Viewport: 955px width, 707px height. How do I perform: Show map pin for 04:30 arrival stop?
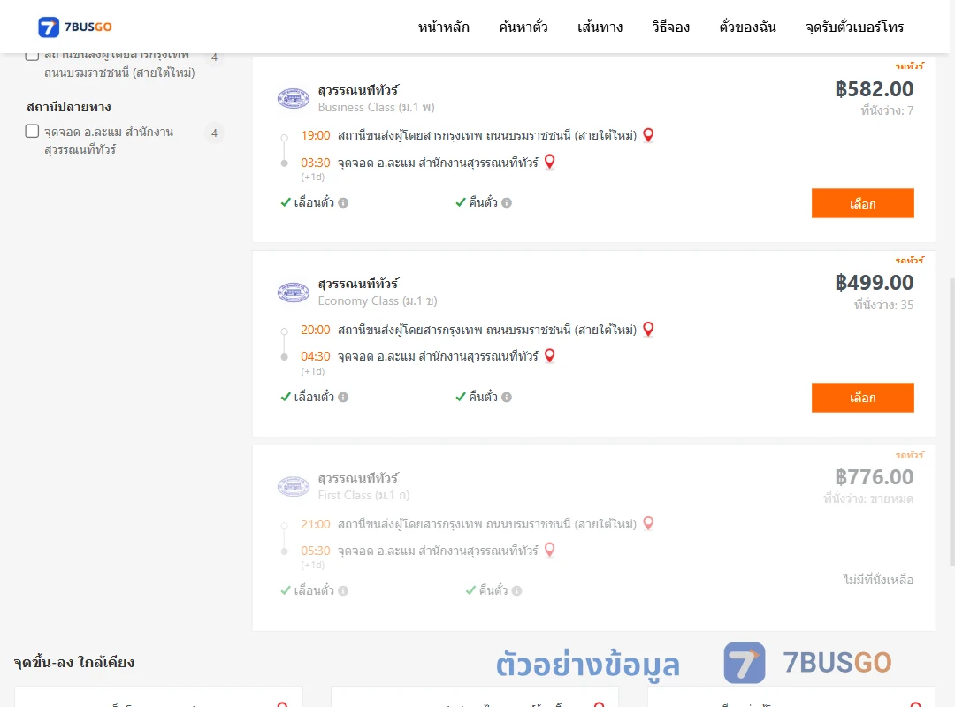[549, 356]
